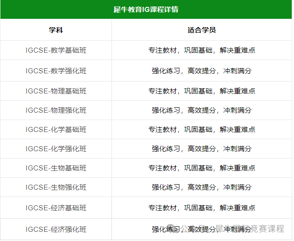Screen dimensions: 294x241
Task: Click the IGCSE-经济强化班 cell
Action: tap(56, 230)
